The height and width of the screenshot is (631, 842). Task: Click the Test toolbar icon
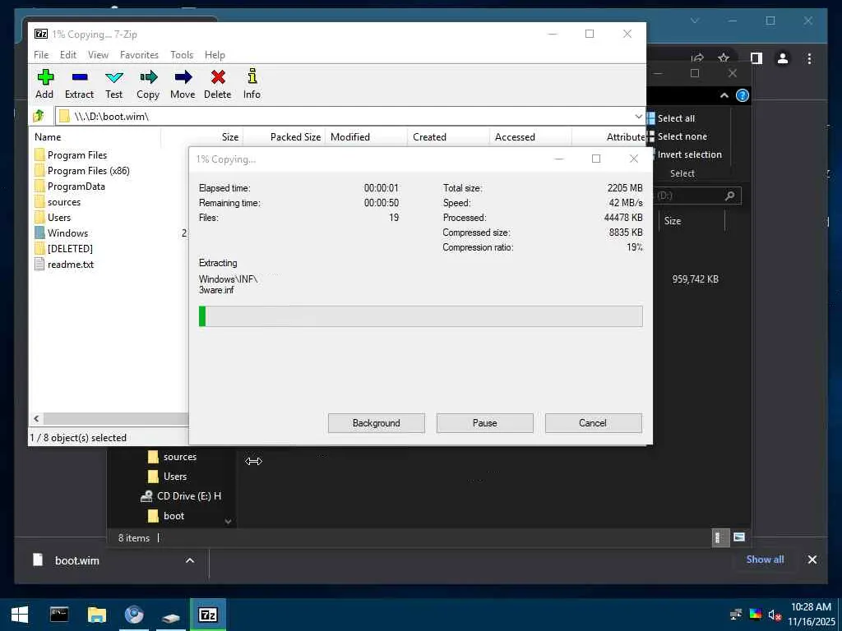pos(113,85)
